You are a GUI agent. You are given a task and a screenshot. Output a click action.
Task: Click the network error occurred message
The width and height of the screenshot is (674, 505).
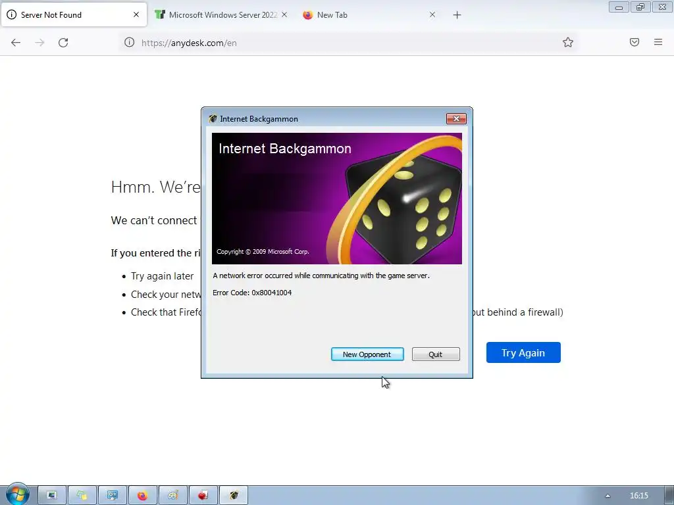[x=321, y=276]
